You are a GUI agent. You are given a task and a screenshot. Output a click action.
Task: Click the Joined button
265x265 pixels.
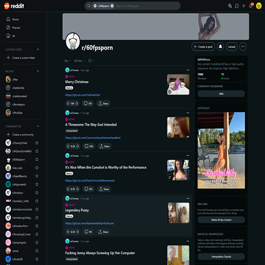pyautogui.click(x=232, y=47)
